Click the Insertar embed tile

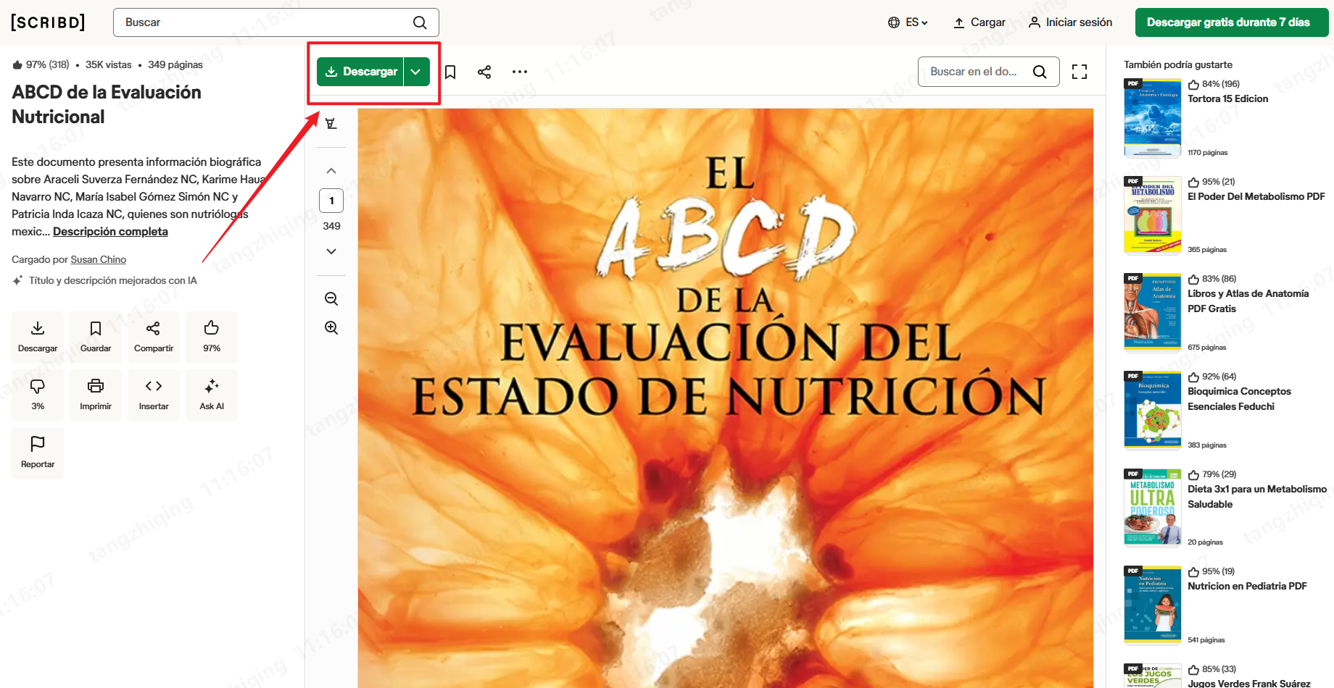pos(154,395)
